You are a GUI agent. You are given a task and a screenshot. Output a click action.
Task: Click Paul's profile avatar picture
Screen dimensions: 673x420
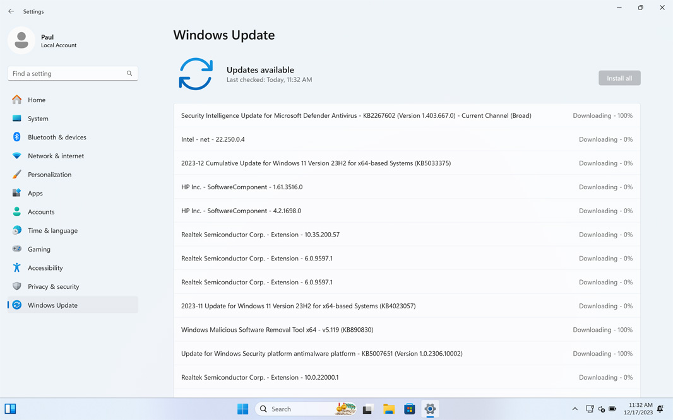pyautogui.click(x=21, y=40)
